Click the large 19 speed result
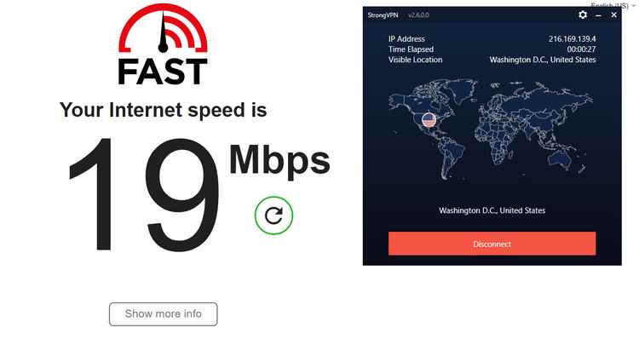 point(143,195)
